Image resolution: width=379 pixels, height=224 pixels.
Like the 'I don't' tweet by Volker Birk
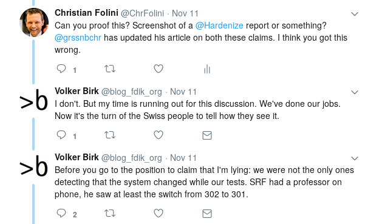point(159,135)
